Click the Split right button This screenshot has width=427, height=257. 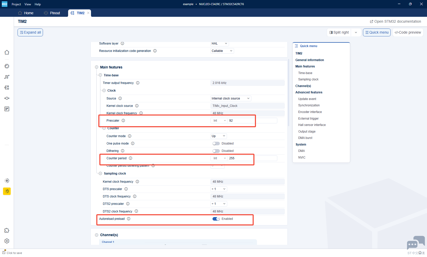point(339,32)
